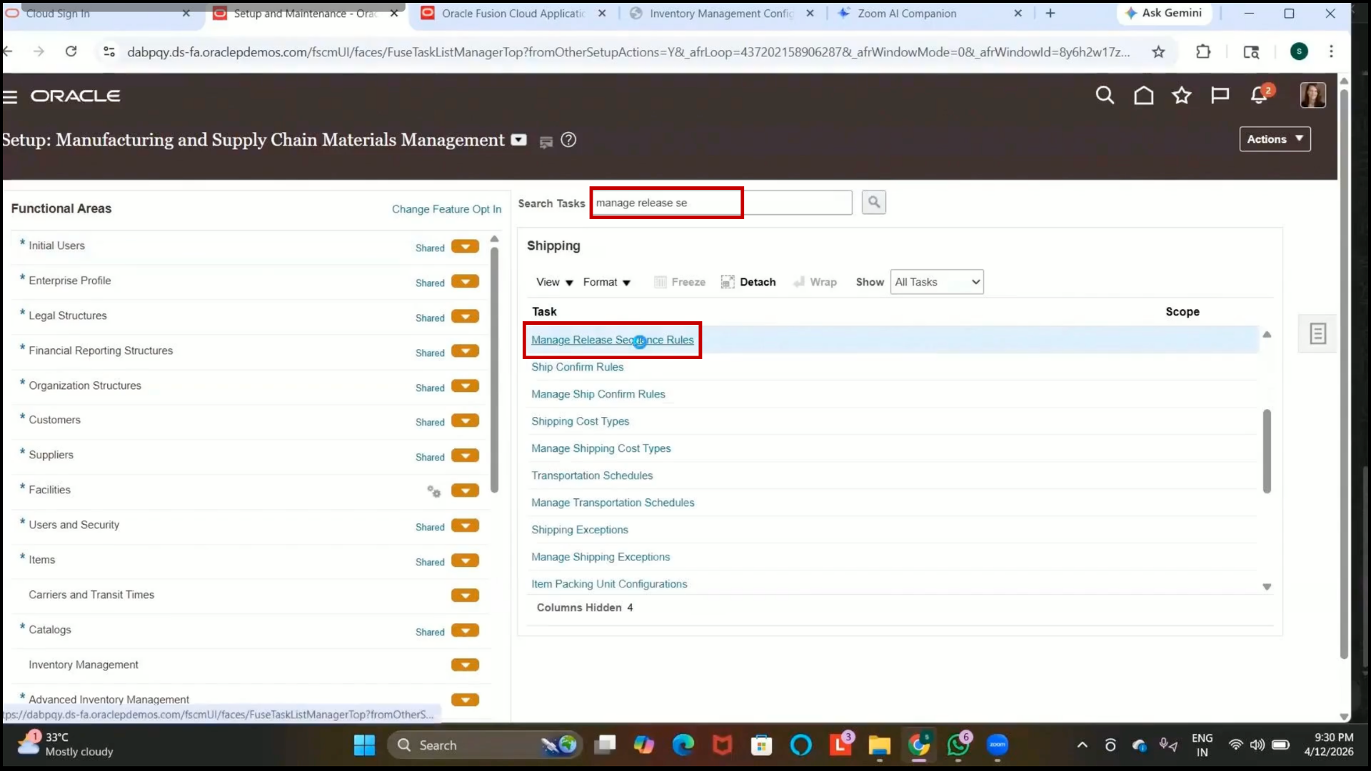Click Change Feature Opt In link
This screenshot has width=1371, height=771.
pos(446,209)
